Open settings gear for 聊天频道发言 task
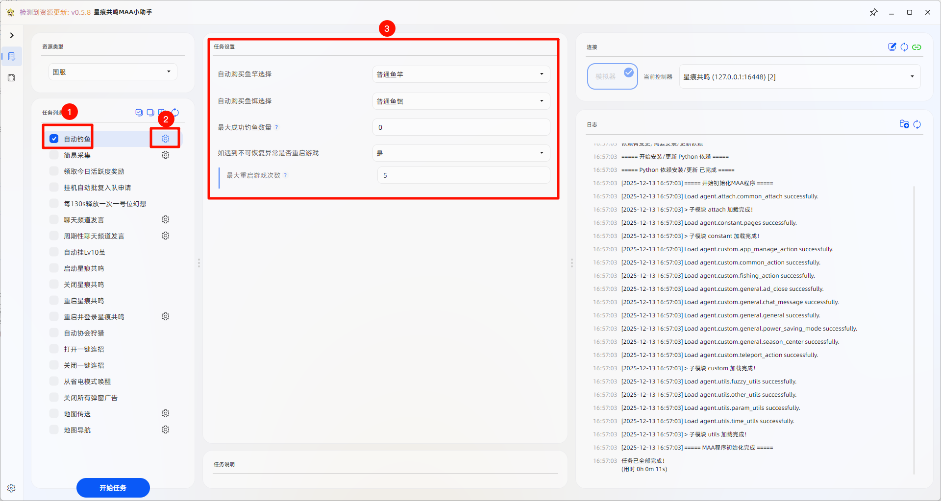Screen dimensions: 941x501 (x=166, y=219)
